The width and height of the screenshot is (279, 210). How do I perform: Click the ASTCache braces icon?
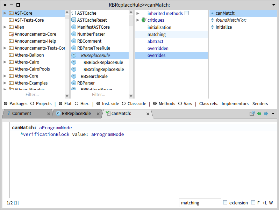tap(74, 13)
